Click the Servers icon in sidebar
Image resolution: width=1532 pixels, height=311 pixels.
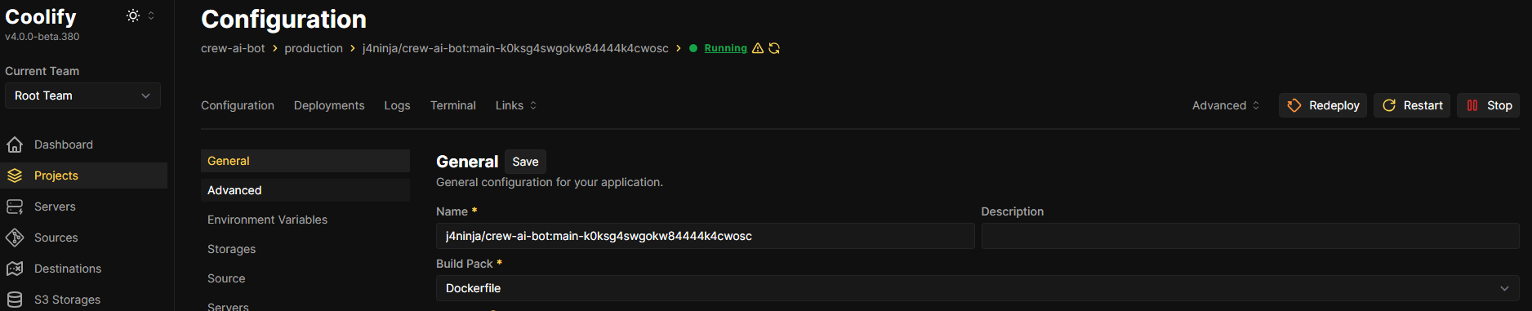point(15,207)
